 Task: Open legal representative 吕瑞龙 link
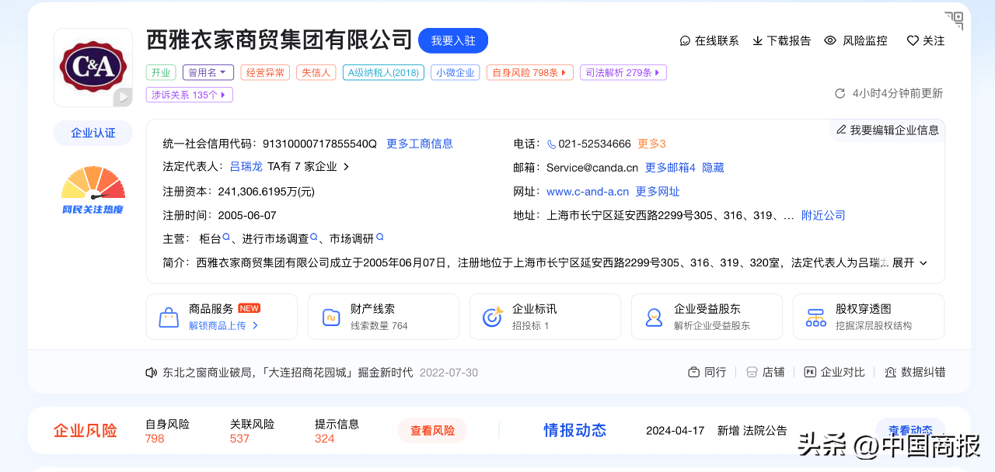pos(246,167)
